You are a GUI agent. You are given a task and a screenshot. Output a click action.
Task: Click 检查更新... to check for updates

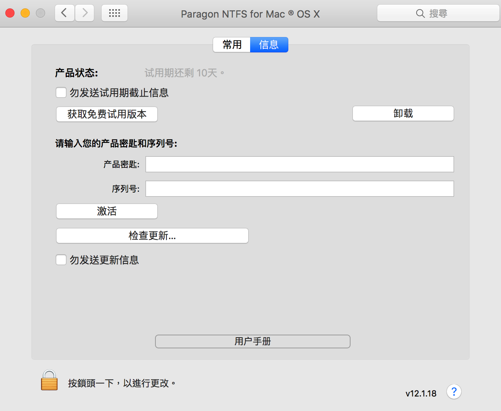coord(152,236)
